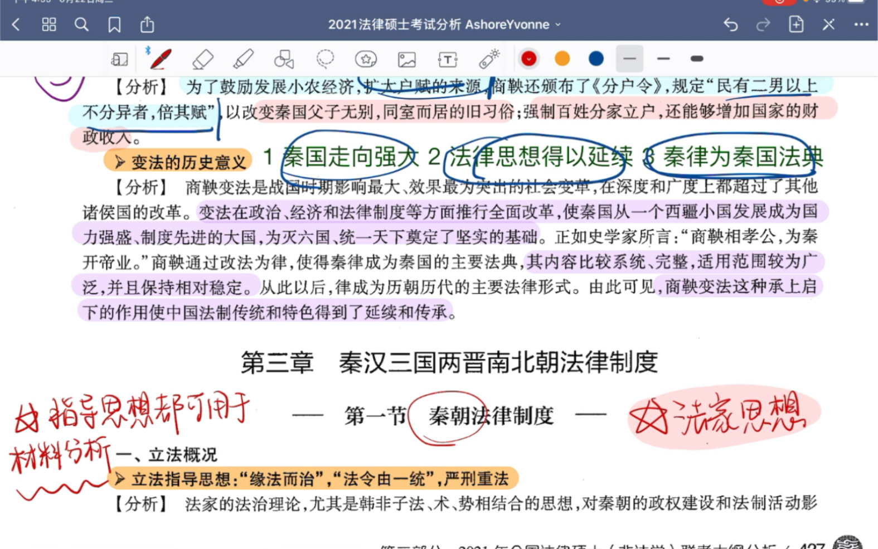Select the Eraser tool

click(x=202, y=59)
